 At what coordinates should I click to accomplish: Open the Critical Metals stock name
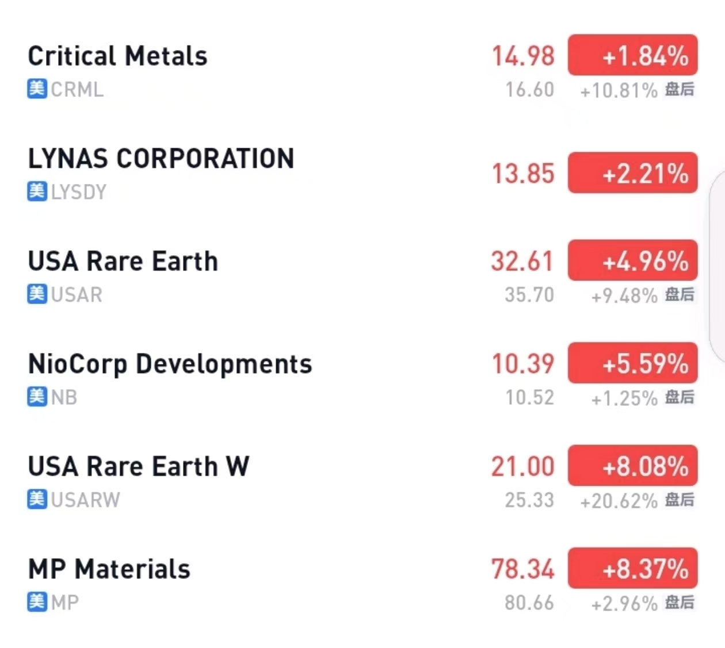coord(117,56)
